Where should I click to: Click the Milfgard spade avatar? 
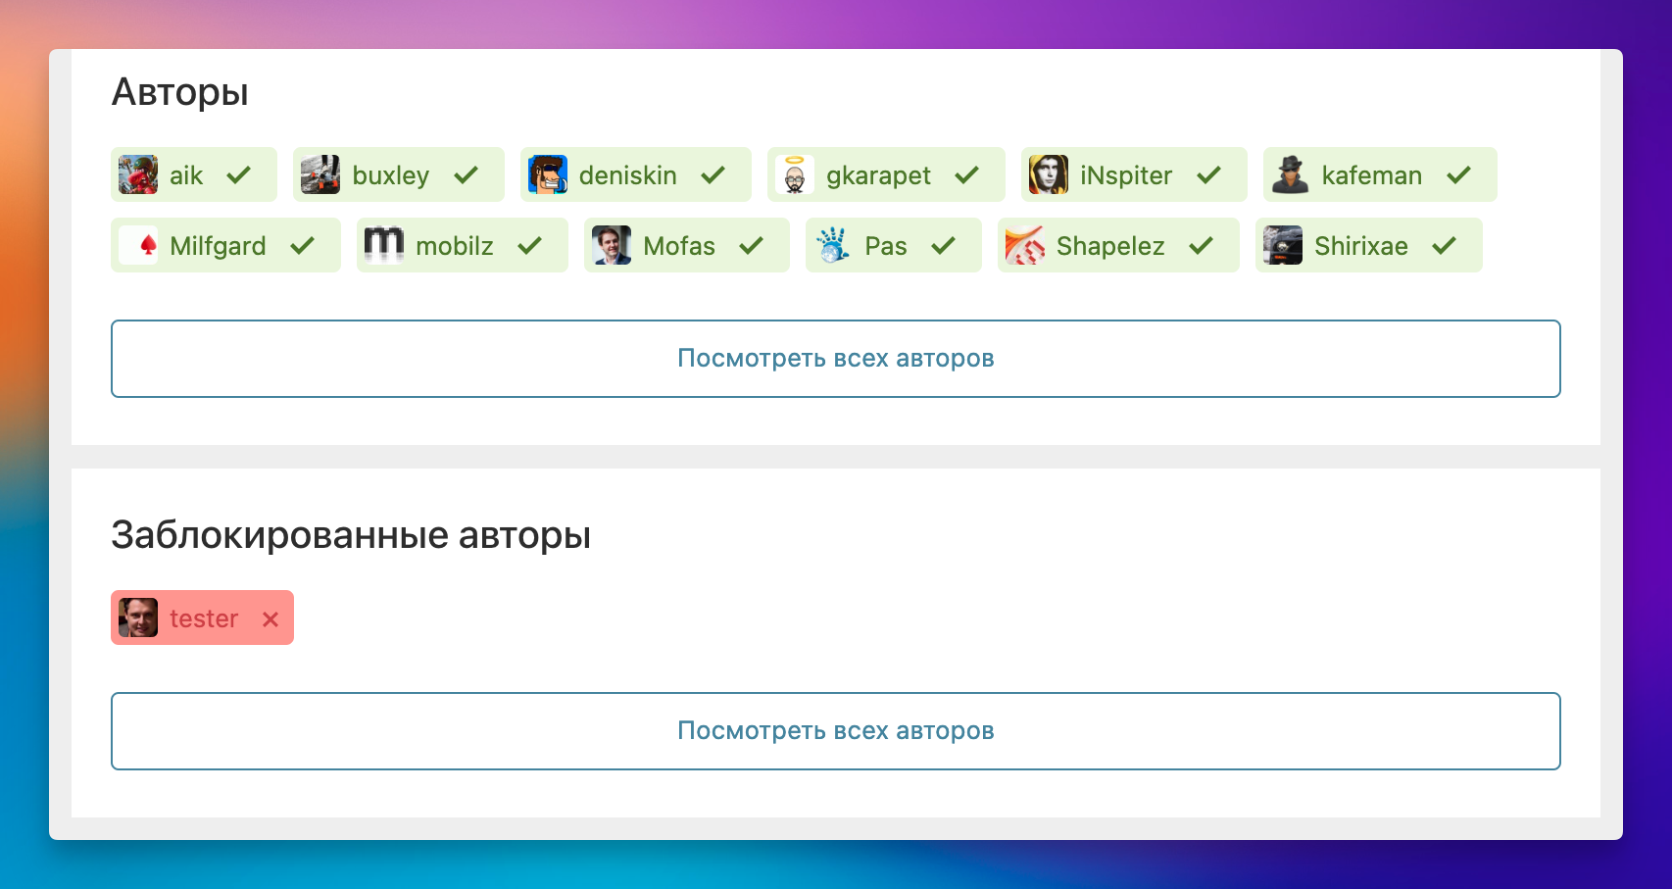(x=139, y=245)
